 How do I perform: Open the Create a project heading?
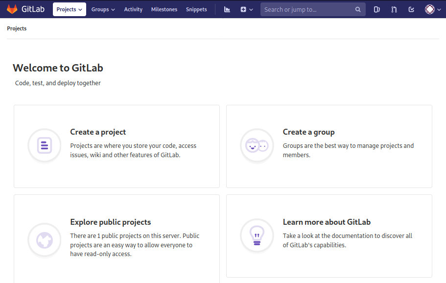(98, 132)
